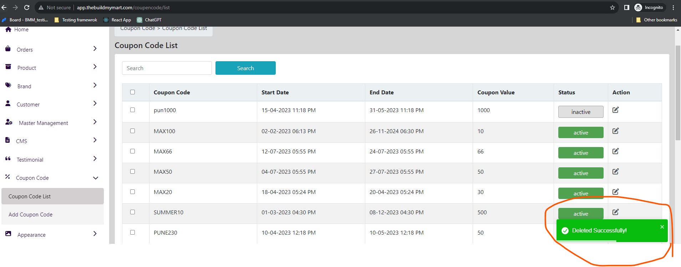The image size is (681, 267).
Task: Collapse the Coupon Code menu chevron
Action: pos(96,178)
